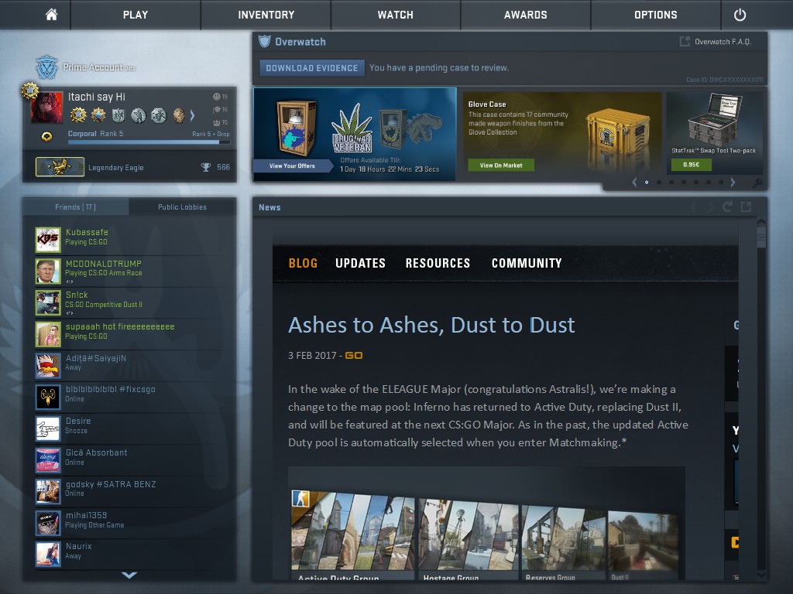
Task: Select the first store carousel dot
Action: [x=647, y=183]
